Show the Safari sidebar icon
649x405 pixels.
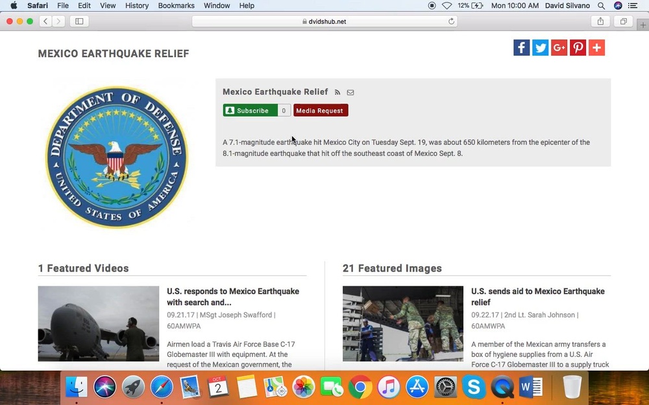pyautogui.click(x=79, y=21)
